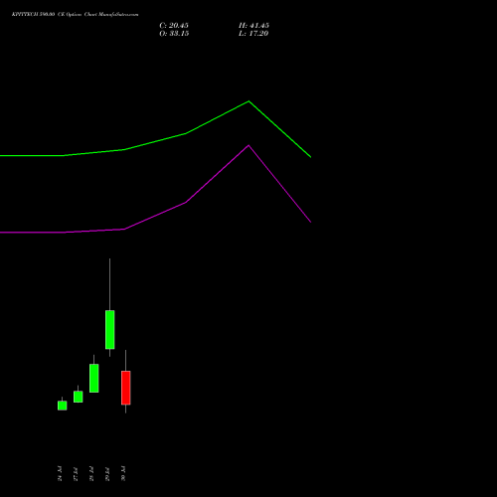Click the chart title text at top left

pyautogui.click(x=76, y=15)
